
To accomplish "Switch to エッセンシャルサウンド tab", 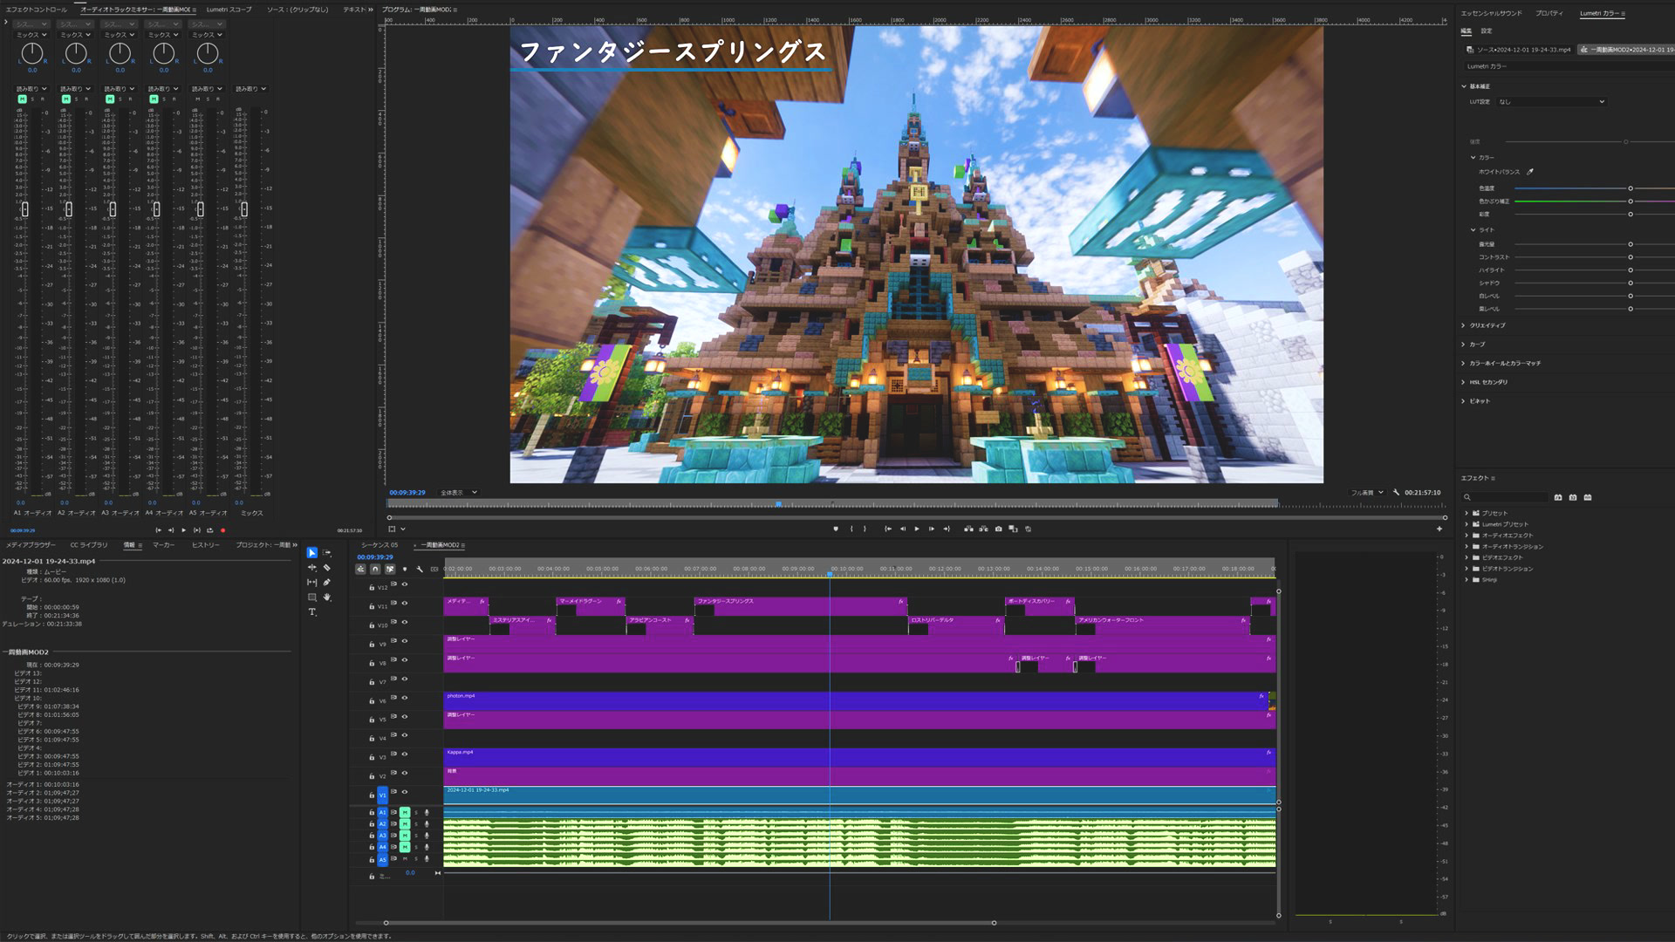I will click(x=1492, y=13).
